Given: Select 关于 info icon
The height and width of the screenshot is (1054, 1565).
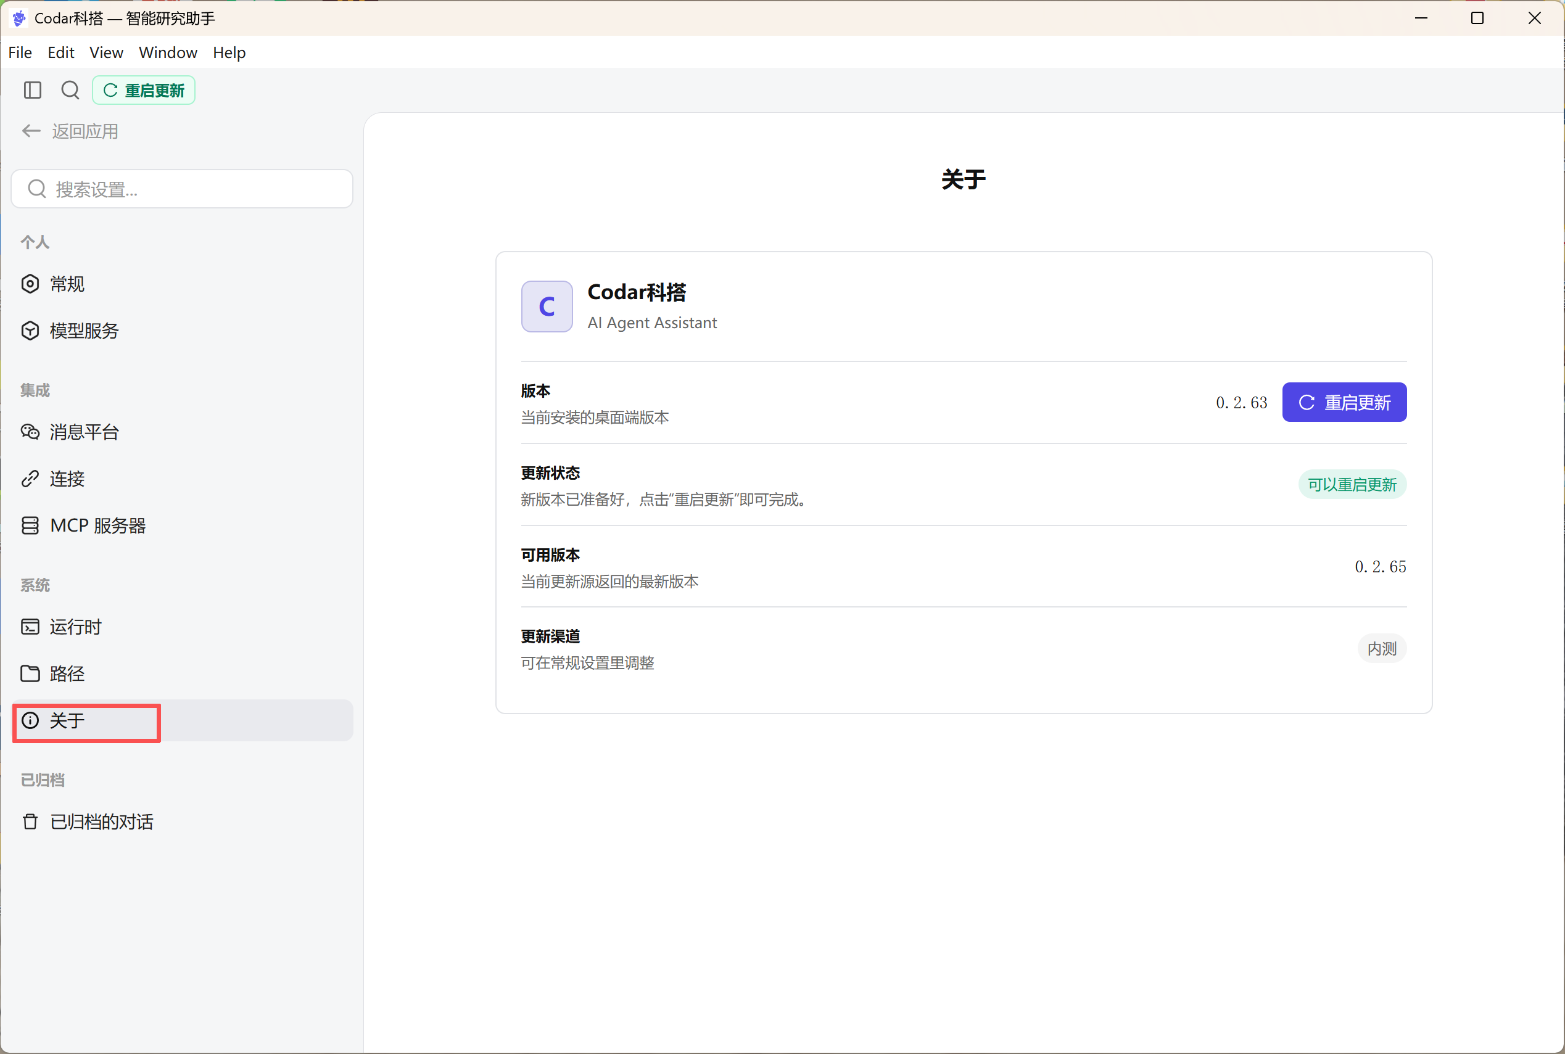Looking at the screenshot, I should click(x=30, y=720).
